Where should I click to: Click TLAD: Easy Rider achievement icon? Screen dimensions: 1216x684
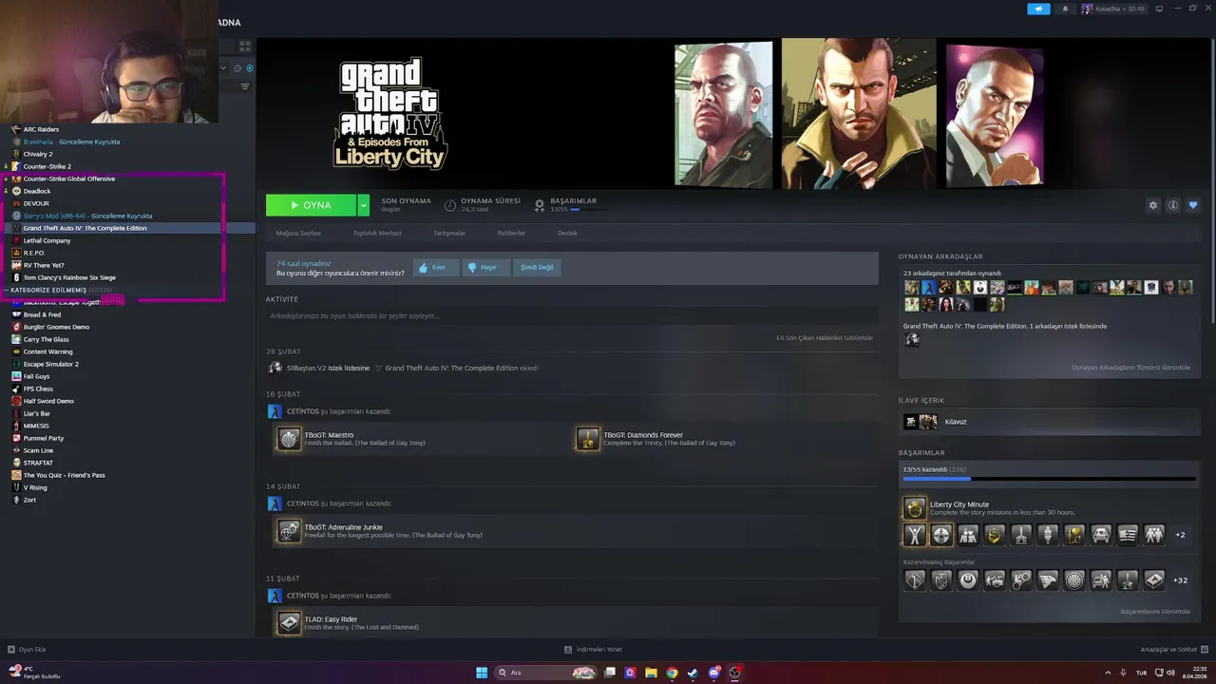289,622
